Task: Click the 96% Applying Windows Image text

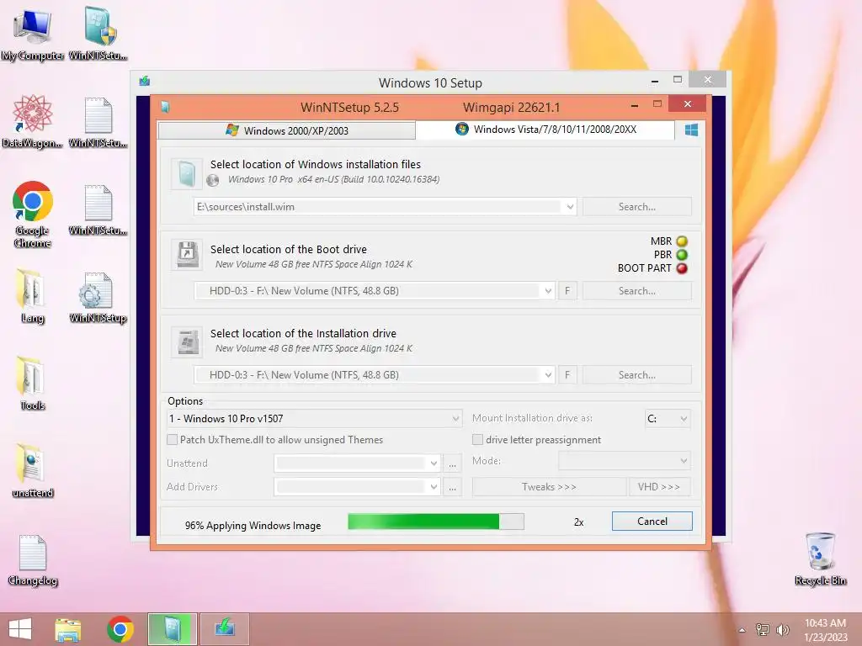Action: click(x=253, y=526)
